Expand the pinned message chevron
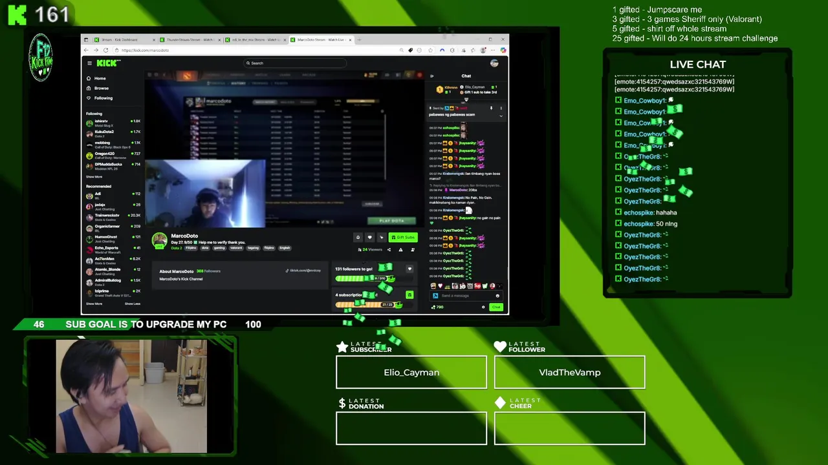Screen dimensions: 828x465 click(501, 116)
